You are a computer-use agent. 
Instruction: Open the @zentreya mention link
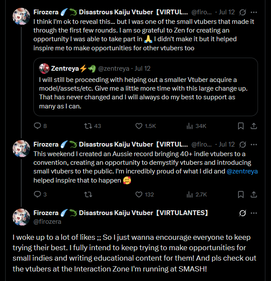[242, 171]
